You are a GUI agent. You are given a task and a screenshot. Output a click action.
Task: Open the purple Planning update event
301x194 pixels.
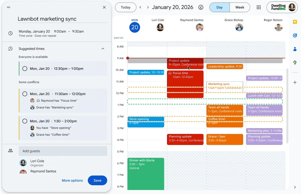[x=264, y=139]
